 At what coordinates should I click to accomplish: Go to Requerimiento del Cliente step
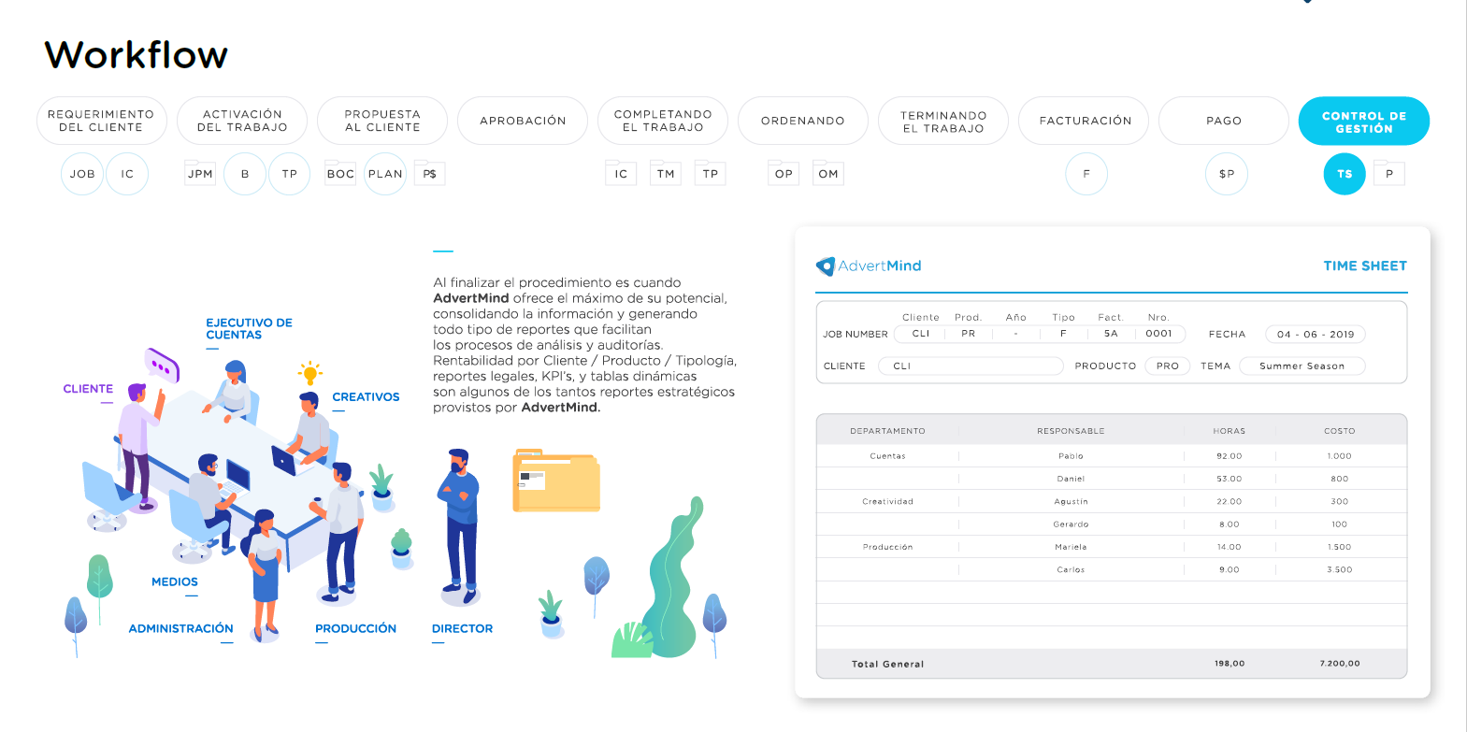101,122
